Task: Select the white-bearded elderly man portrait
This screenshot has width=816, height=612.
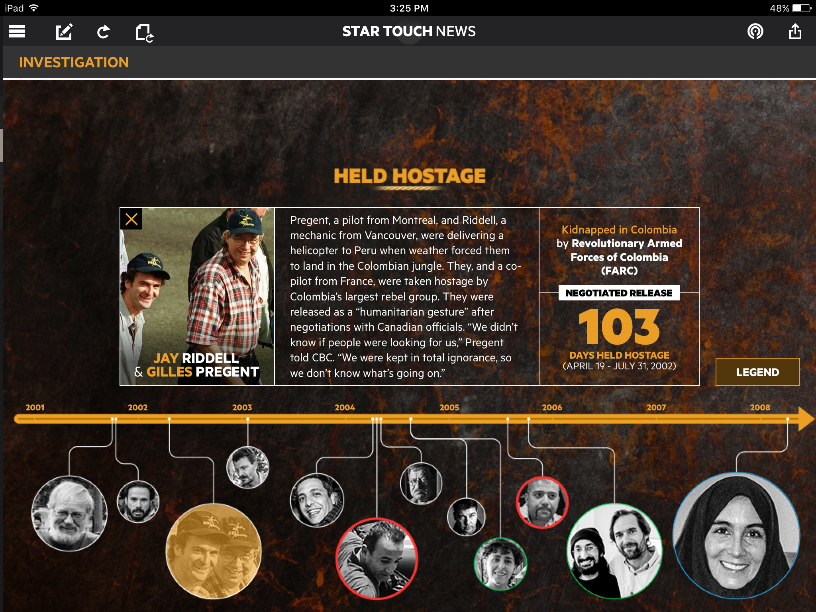Action: point(69,513)
